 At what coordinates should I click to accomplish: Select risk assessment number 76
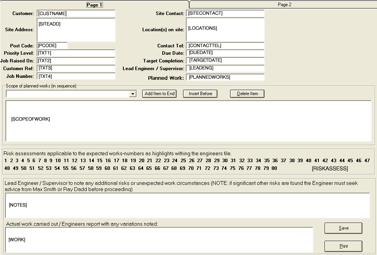click(241, 168)
